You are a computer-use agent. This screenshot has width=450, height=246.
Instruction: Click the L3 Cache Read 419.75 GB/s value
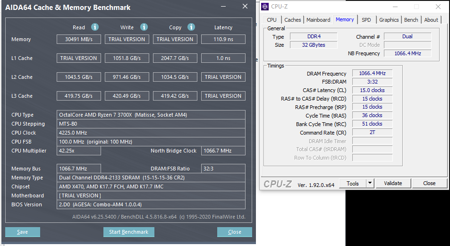79,96
